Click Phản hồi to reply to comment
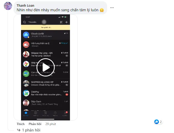The width and height of the screenshot is (174, 133). (35, 124)
